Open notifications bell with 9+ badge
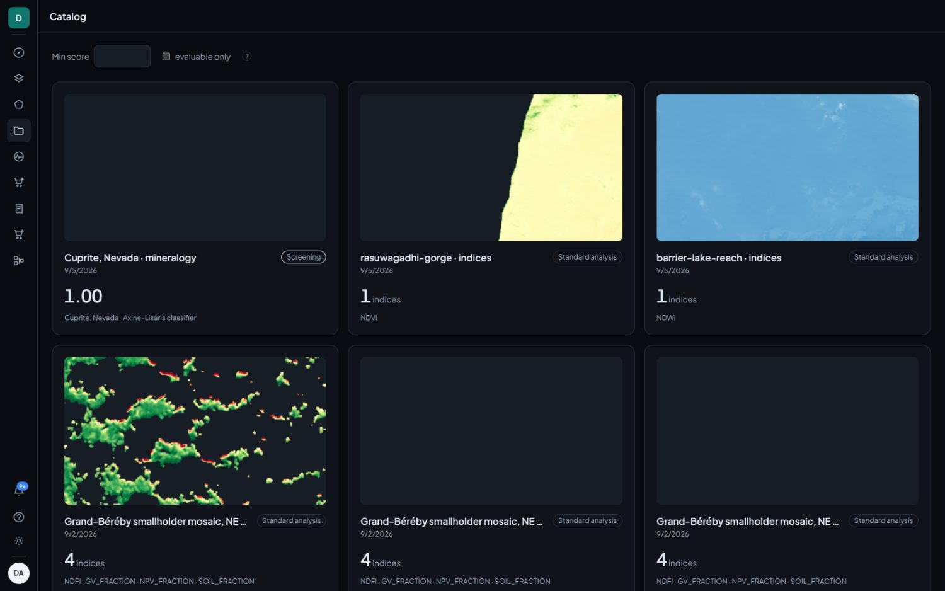 coord(19,490)
